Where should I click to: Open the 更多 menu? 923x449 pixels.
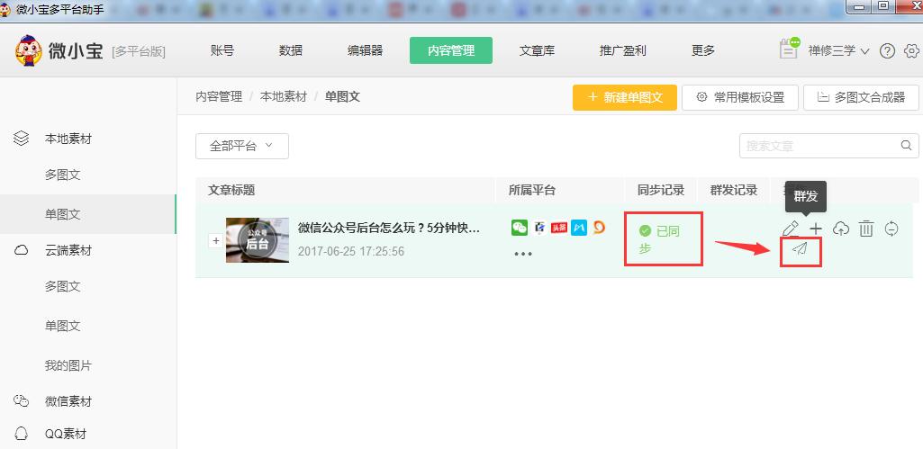(703, 50)
